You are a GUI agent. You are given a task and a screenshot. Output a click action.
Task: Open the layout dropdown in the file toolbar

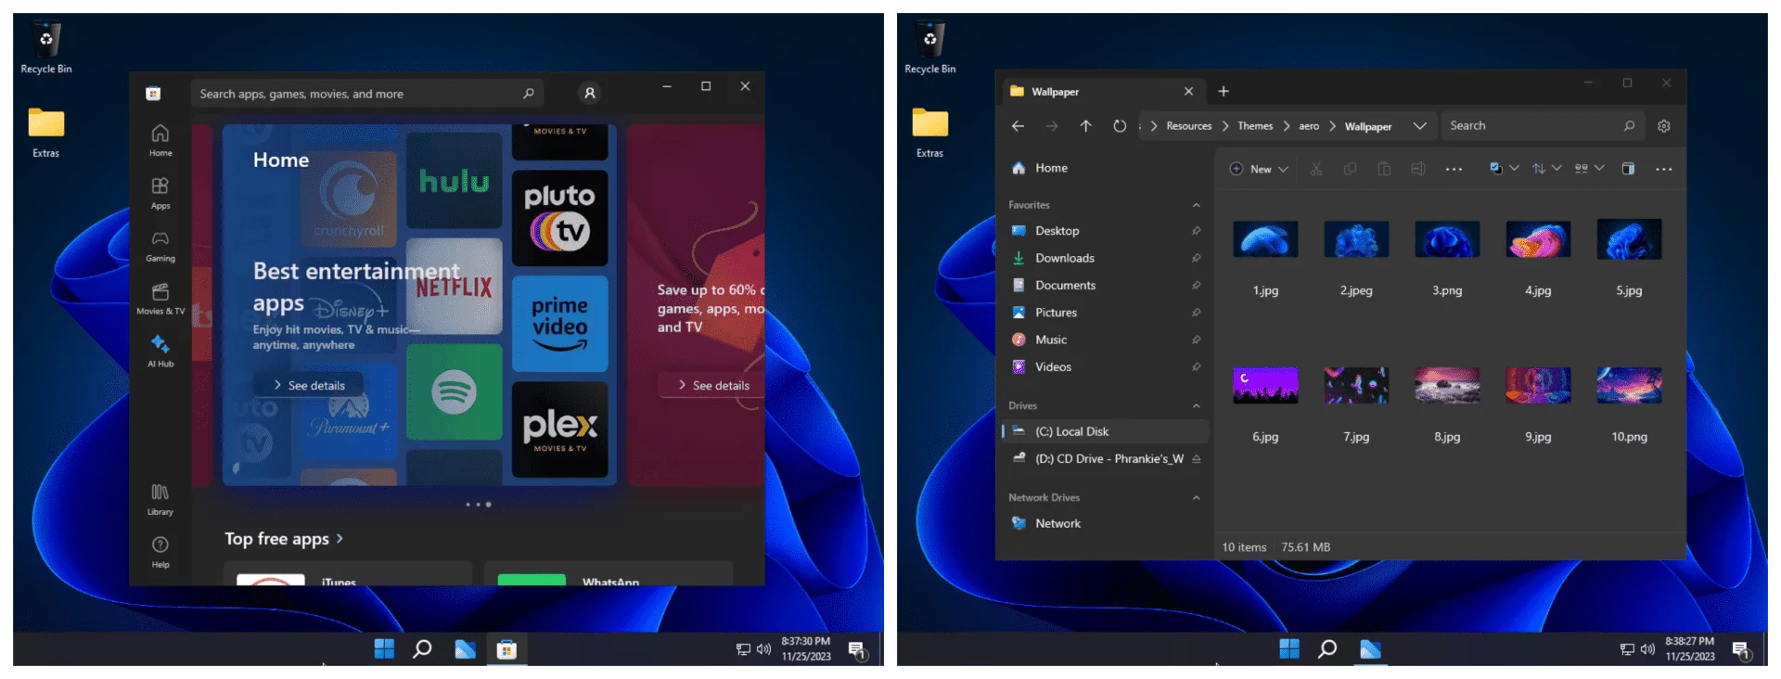tap(1589, 169)
